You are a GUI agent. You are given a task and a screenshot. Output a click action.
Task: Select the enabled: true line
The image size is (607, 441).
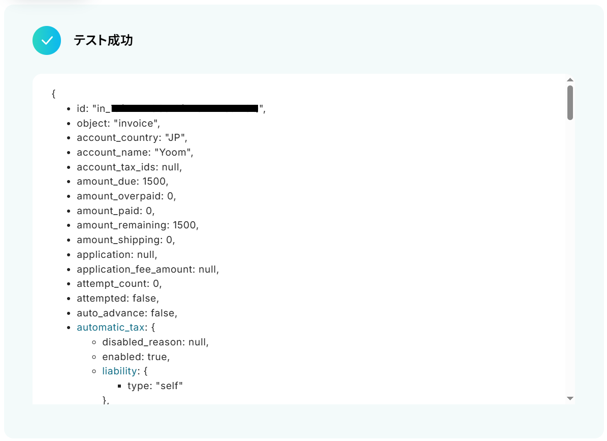coord(136,357)
